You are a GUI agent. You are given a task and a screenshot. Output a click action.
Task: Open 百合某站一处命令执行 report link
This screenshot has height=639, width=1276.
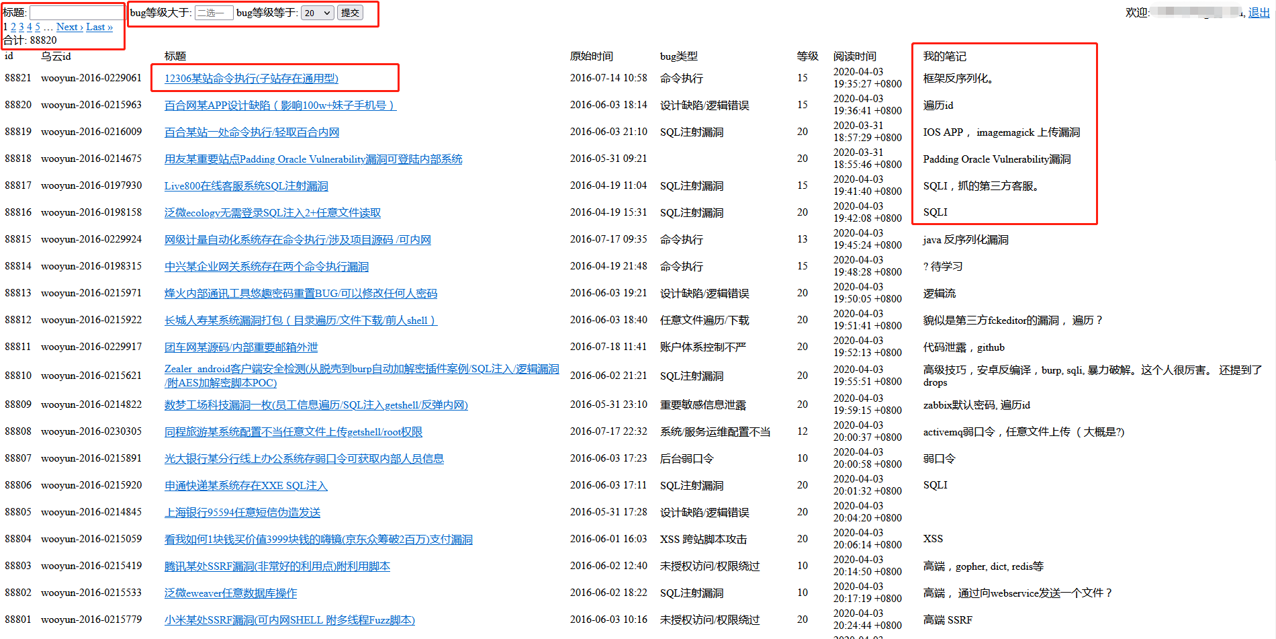point(252,132)
